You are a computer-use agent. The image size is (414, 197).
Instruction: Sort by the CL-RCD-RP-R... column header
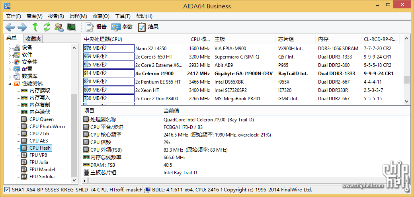click(380, 39)
